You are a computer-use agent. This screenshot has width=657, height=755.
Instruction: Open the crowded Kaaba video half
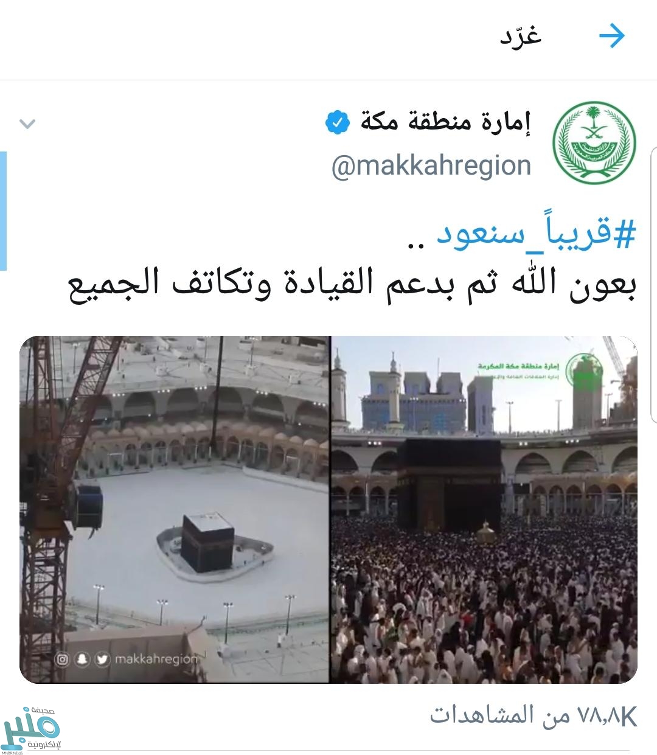point(484,510)
